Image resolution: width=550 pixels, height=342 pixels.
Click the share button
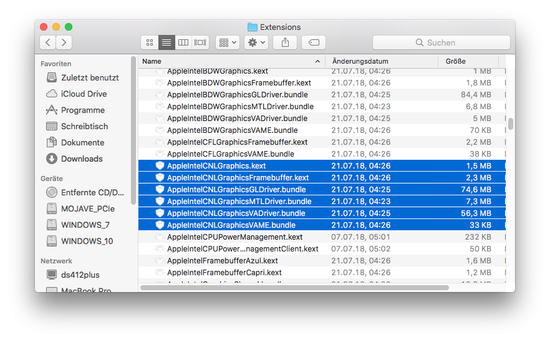285,42
